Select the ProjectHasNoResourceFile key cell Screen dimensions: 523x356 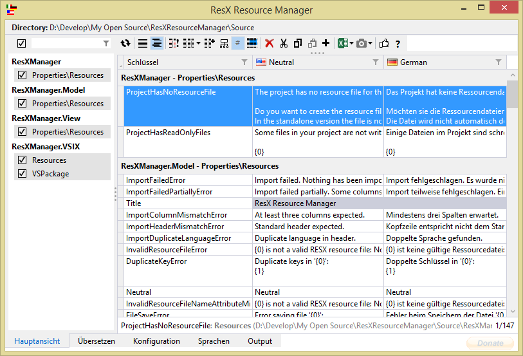pyautogui.click(x=188, y=106)
